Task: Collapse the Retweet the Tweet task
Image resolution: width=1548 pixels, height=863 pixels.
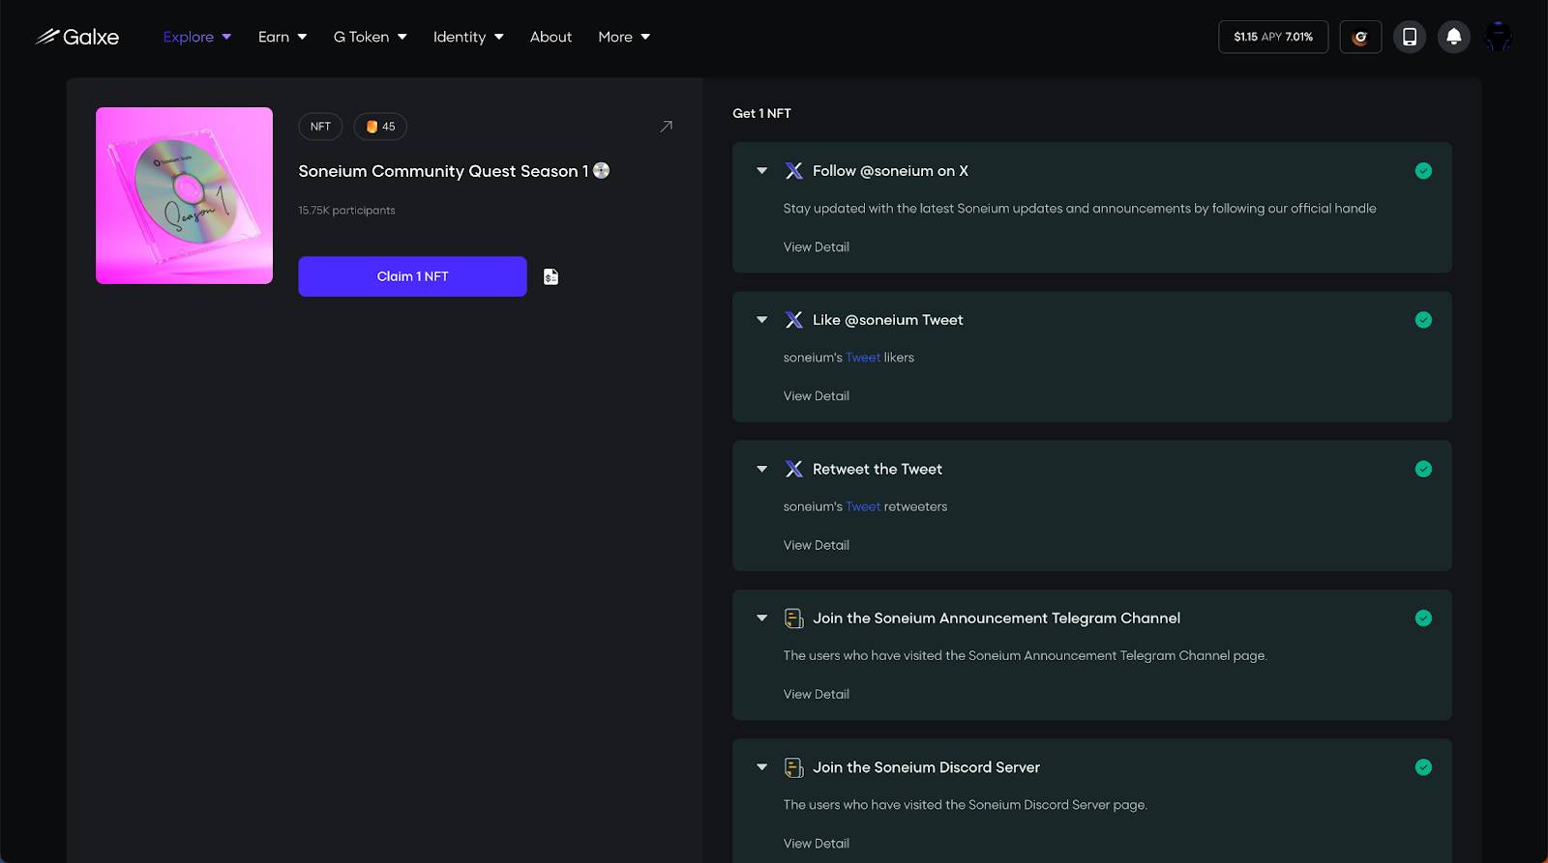Action: pyautogui.click(x=762, y=469)
